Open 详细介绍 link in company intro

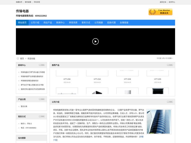141,137
